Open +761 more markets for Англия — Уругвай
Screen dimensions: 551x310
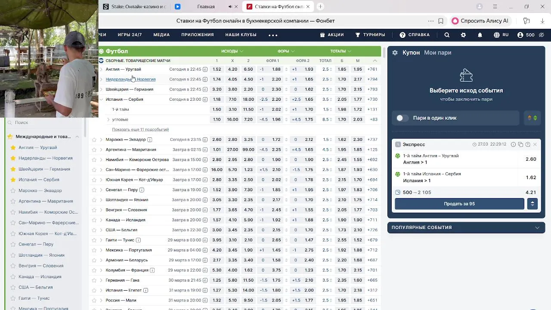click(x=372, y=69)
